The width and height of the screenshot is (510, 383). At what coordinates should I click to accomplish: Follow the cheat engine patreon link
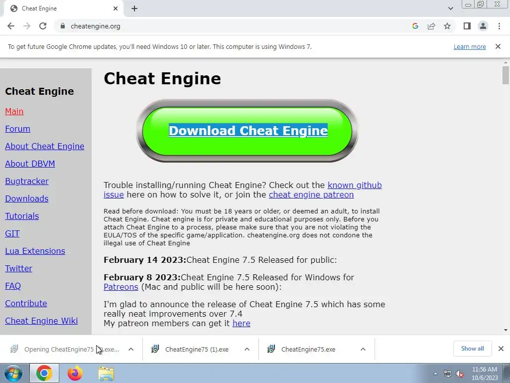pyautogui.click(x=311, y=194)
